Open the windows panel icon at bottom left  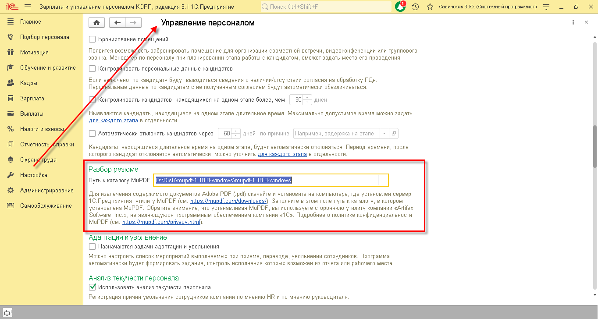tap(7, 312)
